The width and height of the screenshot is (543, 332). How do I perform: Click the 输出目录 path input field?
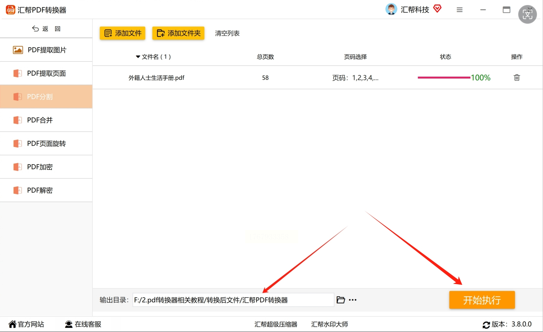coord(233,300)
